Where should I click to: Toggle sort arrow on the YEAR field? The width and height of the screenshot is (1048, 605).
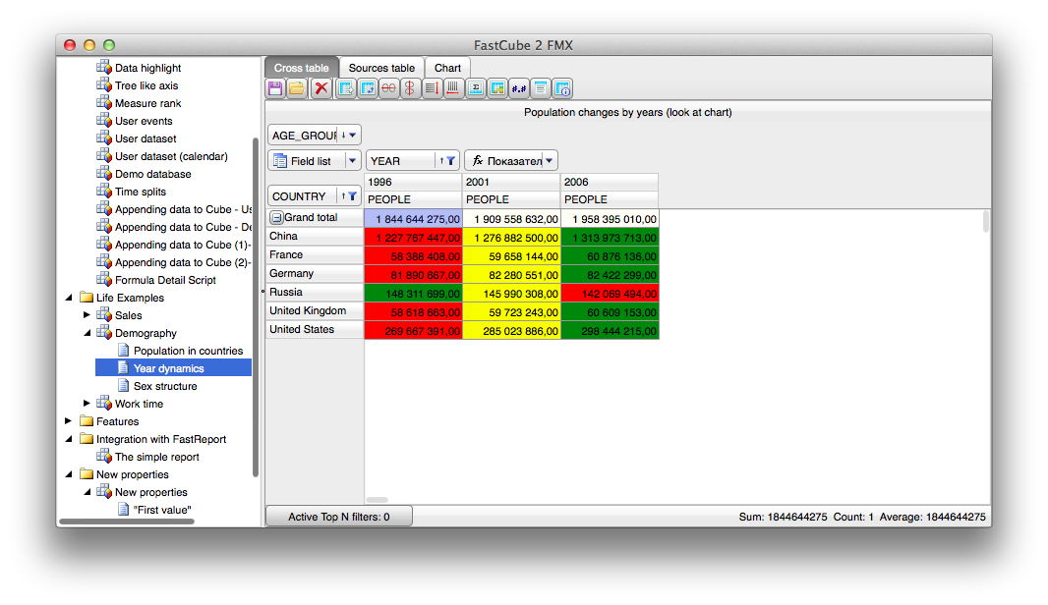coord(441,161)
